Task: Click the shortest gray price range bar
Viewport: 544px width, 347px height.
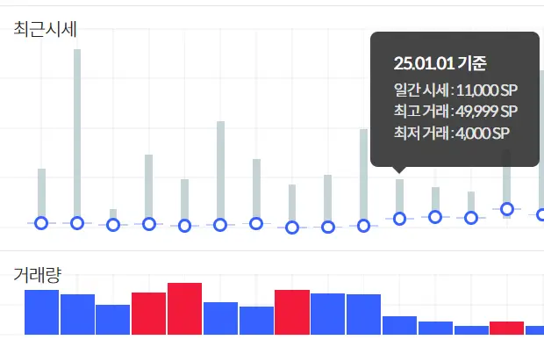Action: (113, 214)
